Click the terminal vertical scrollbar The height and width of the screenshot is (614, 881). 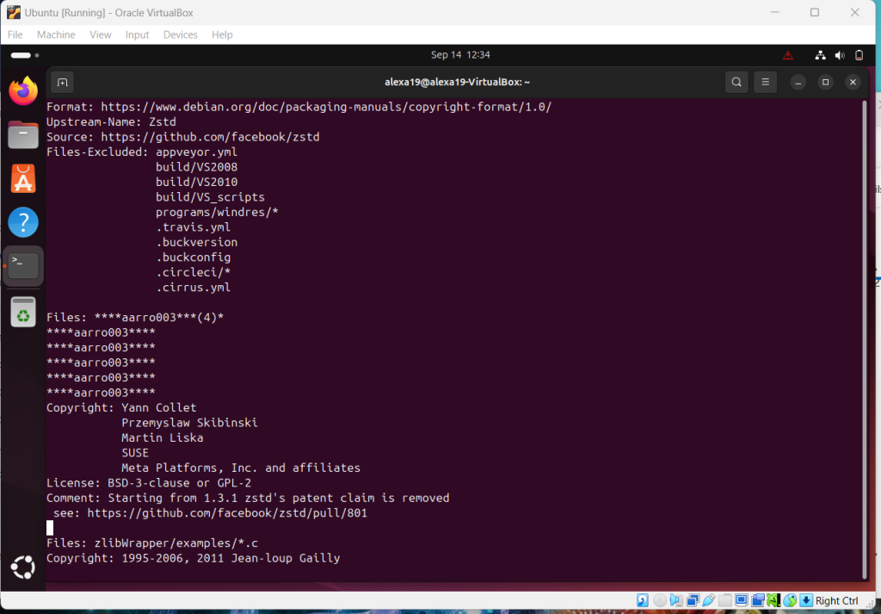(x=864, y=336)
